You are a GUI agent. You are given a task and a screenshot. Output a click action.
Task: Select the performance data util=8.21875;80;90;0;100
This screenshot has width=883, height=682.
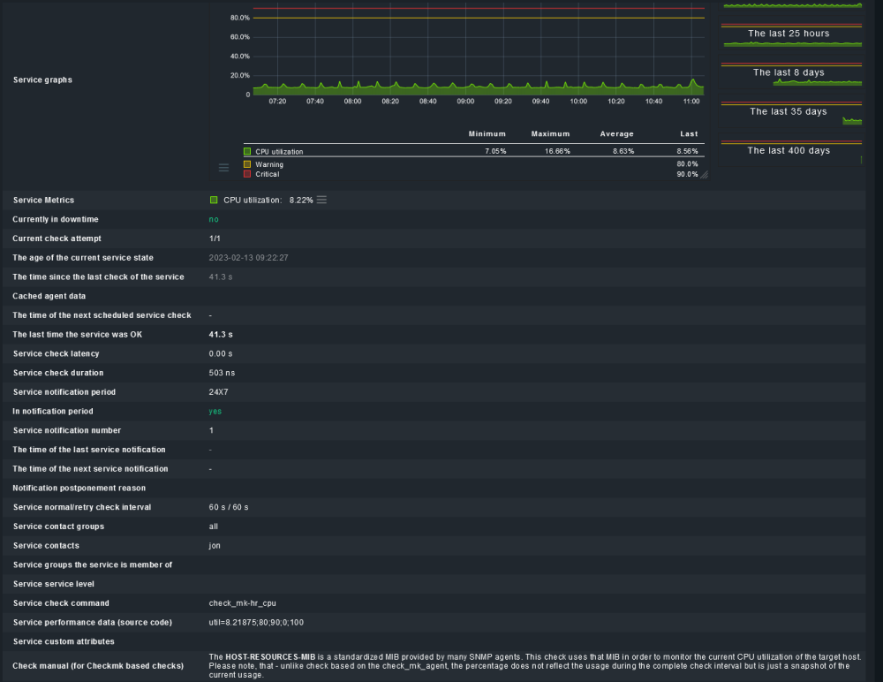256,622
